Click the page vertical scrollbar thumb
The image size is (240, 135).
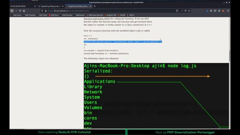(229, 56)
